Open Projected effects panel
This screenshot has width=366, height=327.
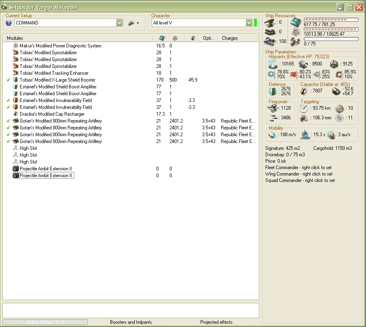(216, 322)
